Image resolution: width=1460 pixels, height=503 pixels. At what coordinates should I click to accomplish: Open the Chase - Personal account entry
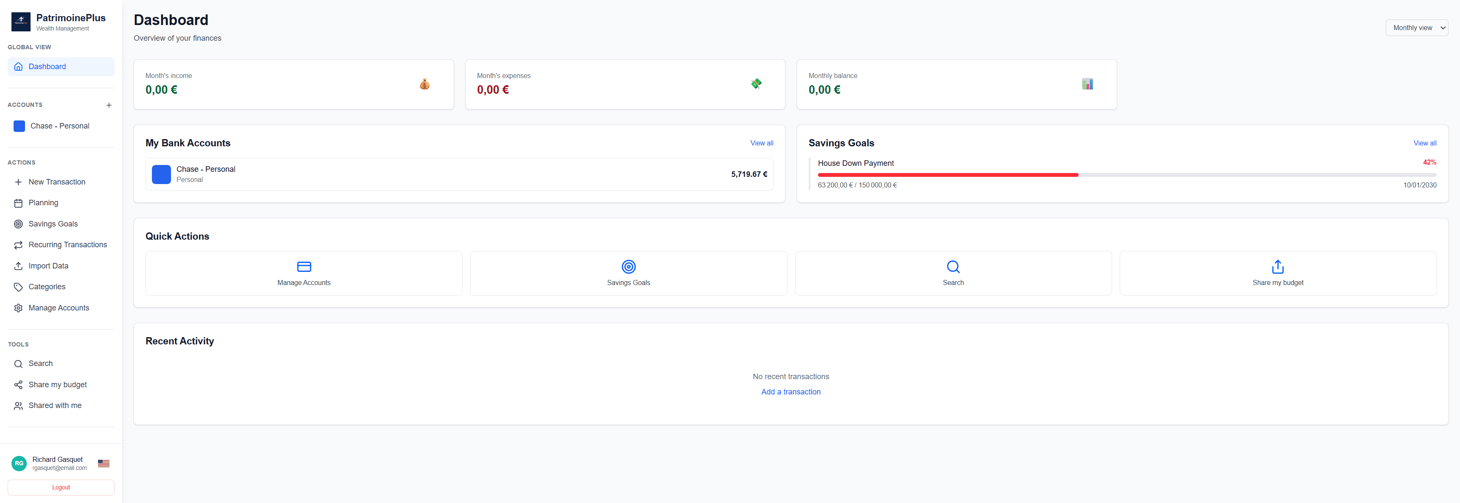(459, 174)
